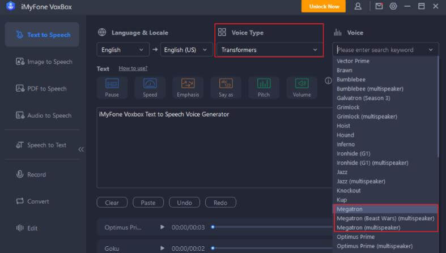Select the plain Optimus Prime voice
This screenshot has width=446, height=253.
click(385, 237)
